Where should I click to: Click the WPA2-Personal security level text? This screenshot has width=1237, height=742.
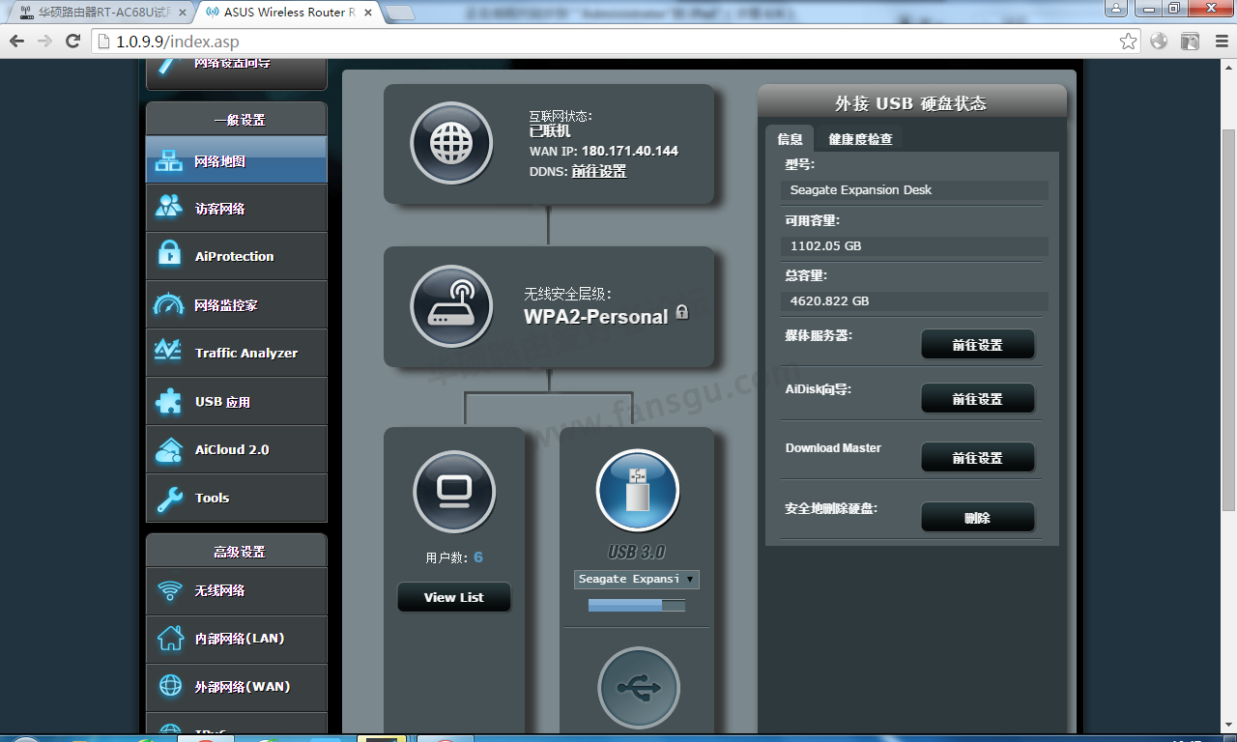point(596,317)
